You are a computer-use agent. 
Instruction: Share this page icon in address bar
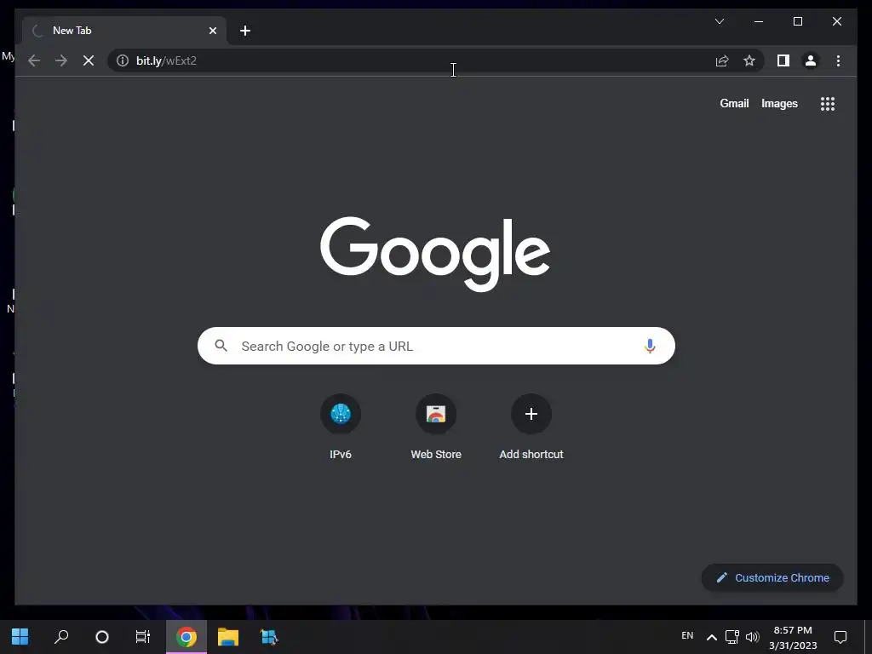click(x=722, y=60)
